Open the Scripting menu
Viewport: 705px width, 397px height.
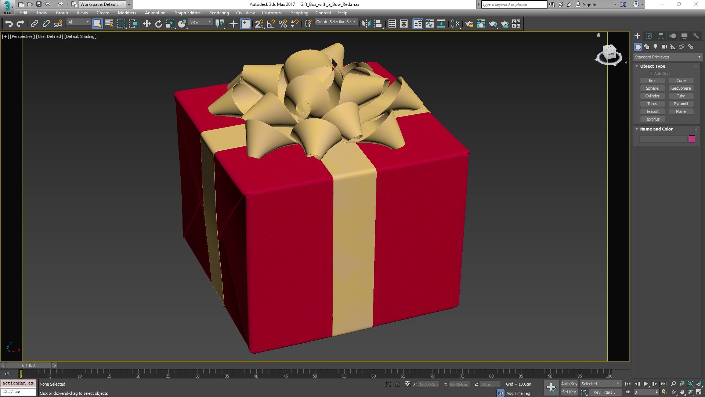tap(300, 13)
